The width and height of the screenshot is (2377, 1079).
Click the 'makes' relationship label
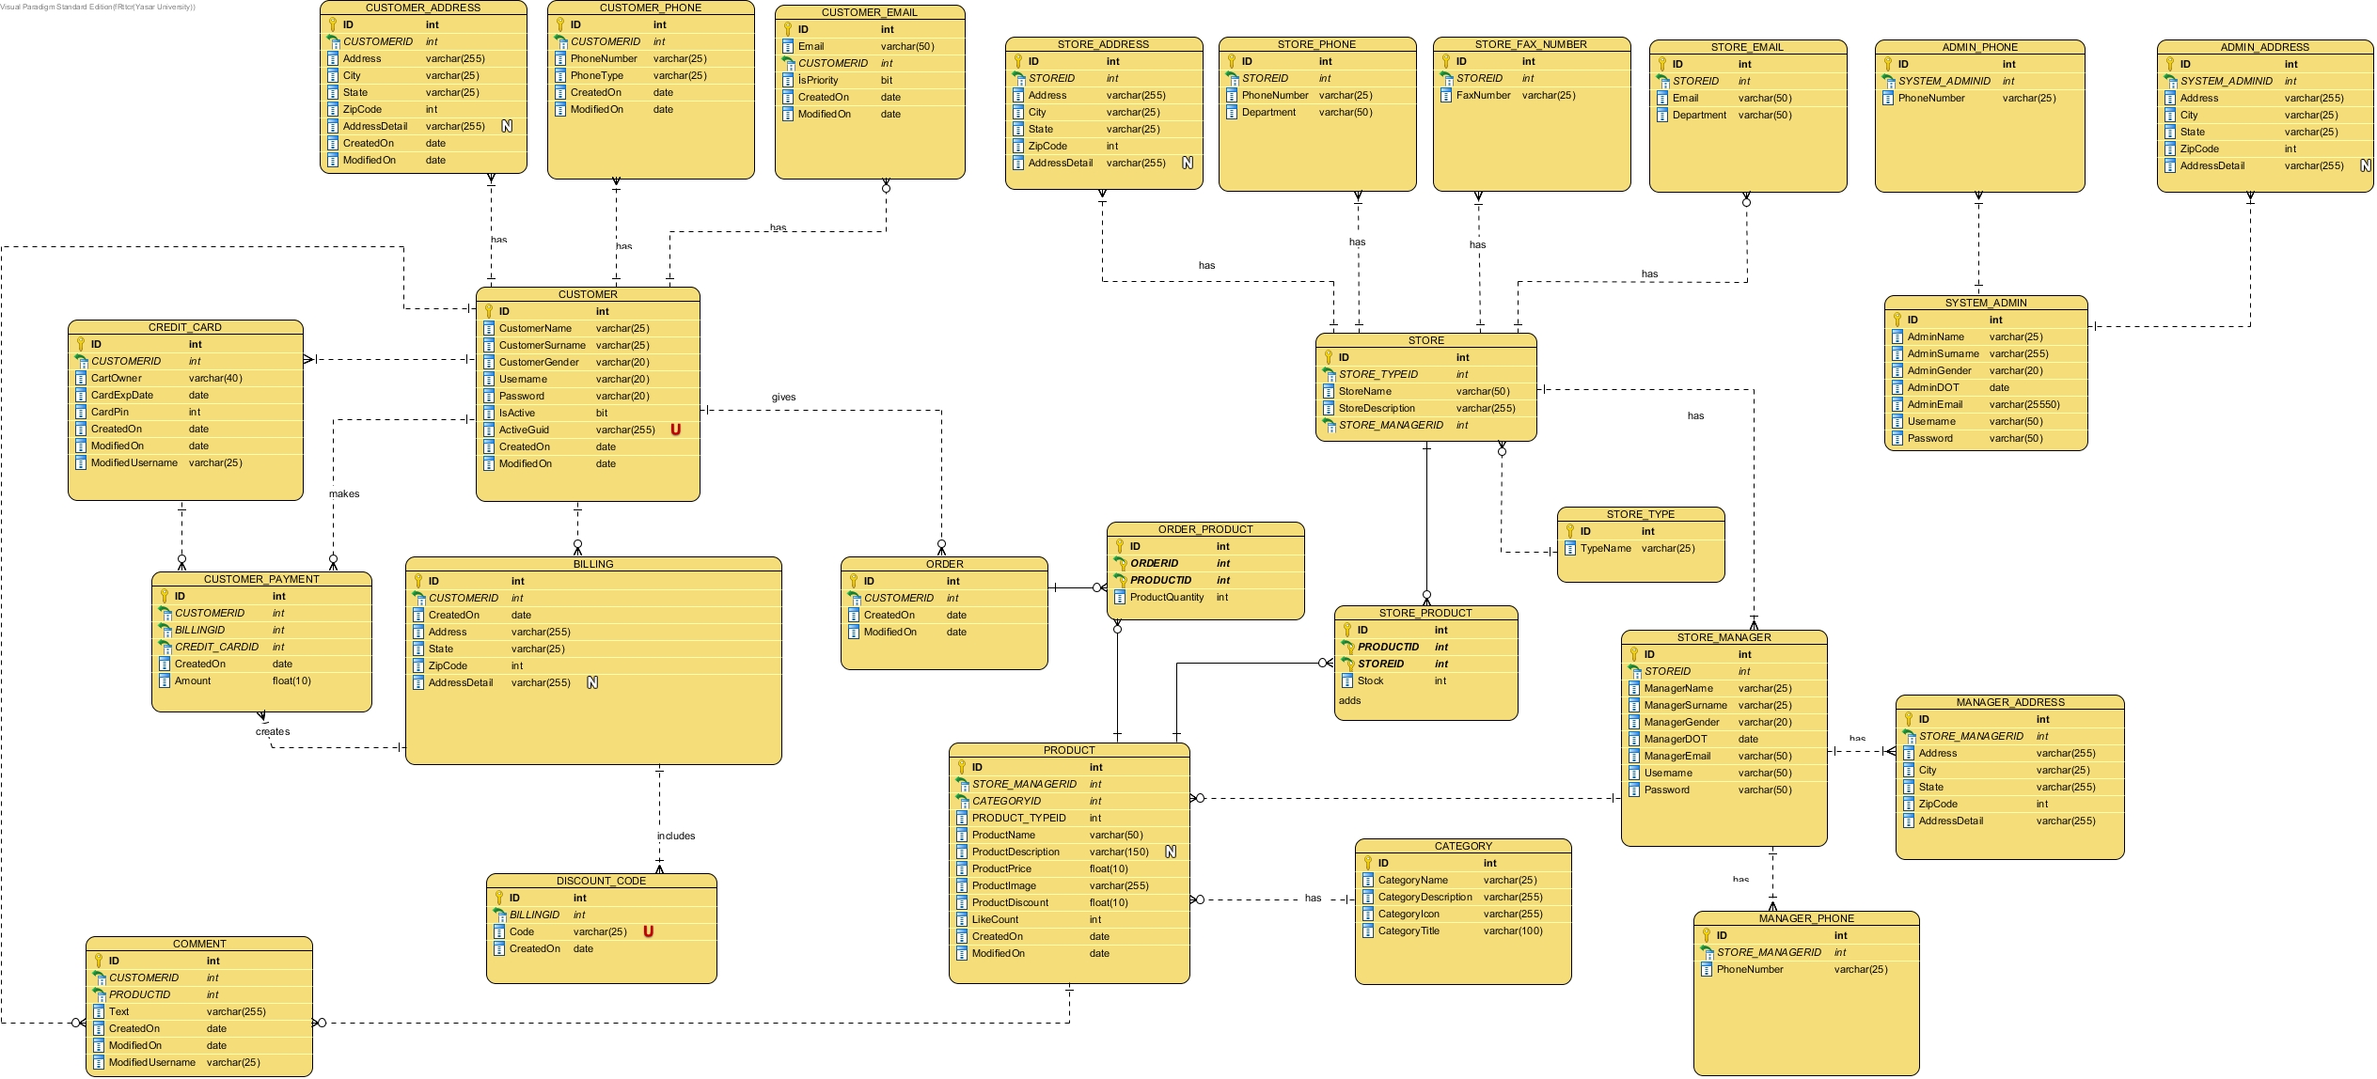(344, 493)
